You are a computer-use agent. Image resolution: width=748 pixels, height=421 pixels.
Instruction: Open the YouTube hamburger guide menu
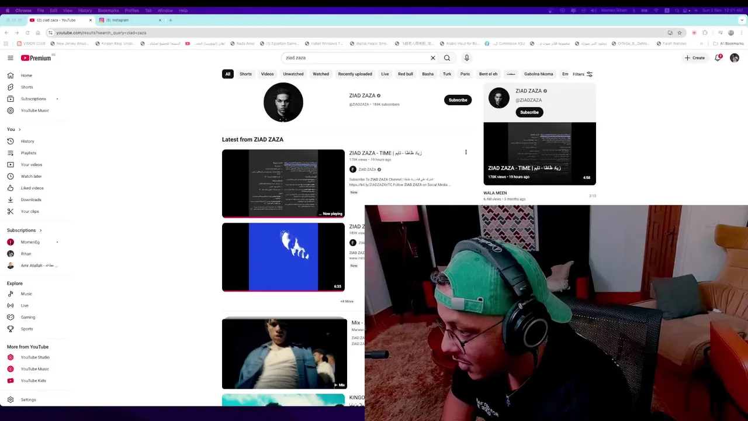pos(10,58)
